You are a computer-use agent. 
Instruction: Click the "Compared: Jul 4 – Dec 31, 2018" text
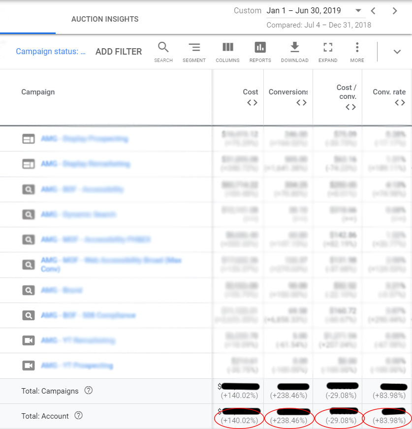pos(318,25)
